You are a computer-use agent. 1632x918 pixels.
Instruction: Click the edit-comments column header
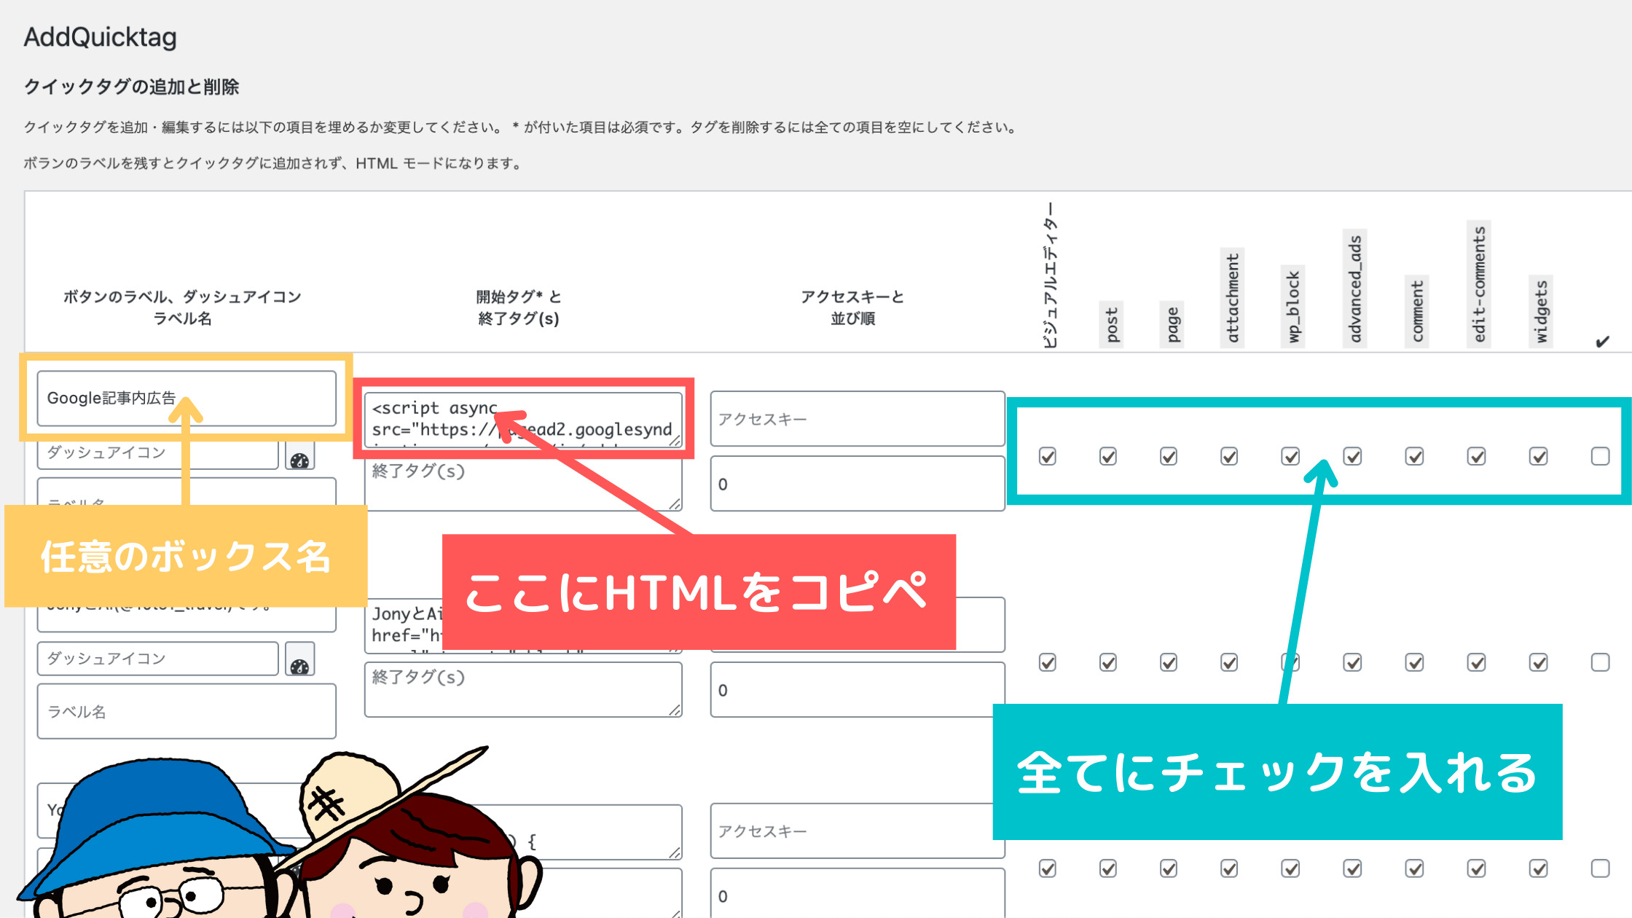point(1479,283)
